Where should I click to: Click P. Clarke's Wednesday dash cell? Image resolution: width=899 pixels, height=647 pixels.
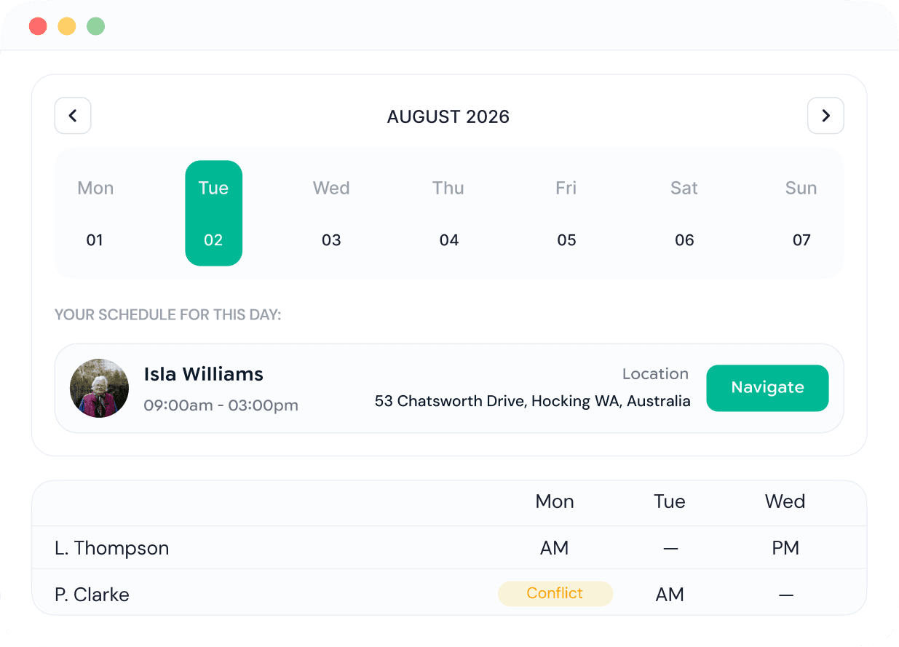click(785, 595)
